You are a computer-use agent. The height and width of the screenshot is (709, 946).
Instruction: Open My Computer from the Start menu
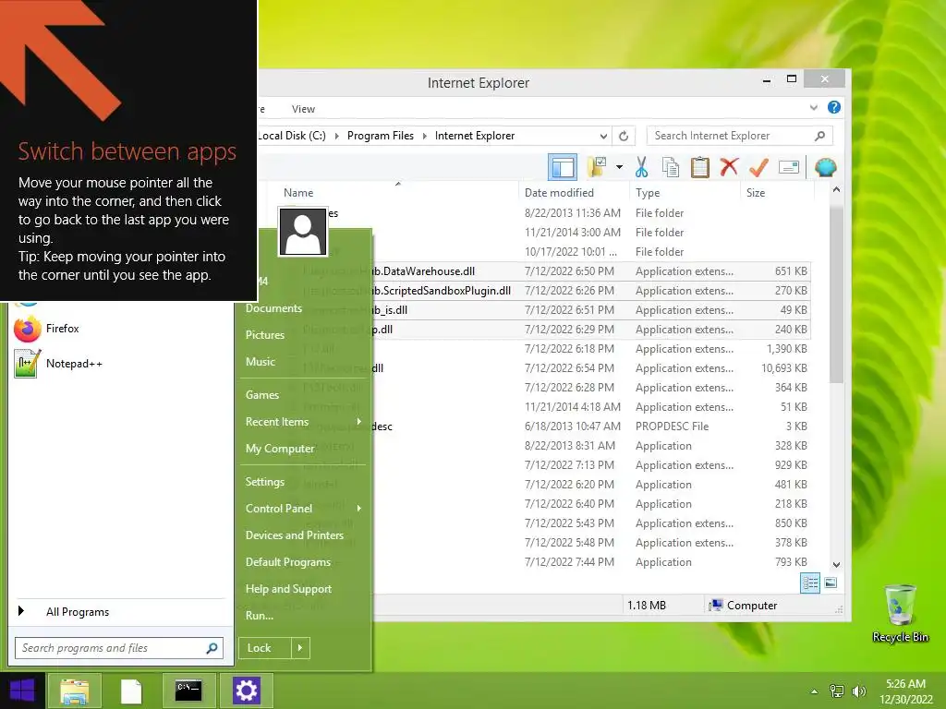(279, 449)
